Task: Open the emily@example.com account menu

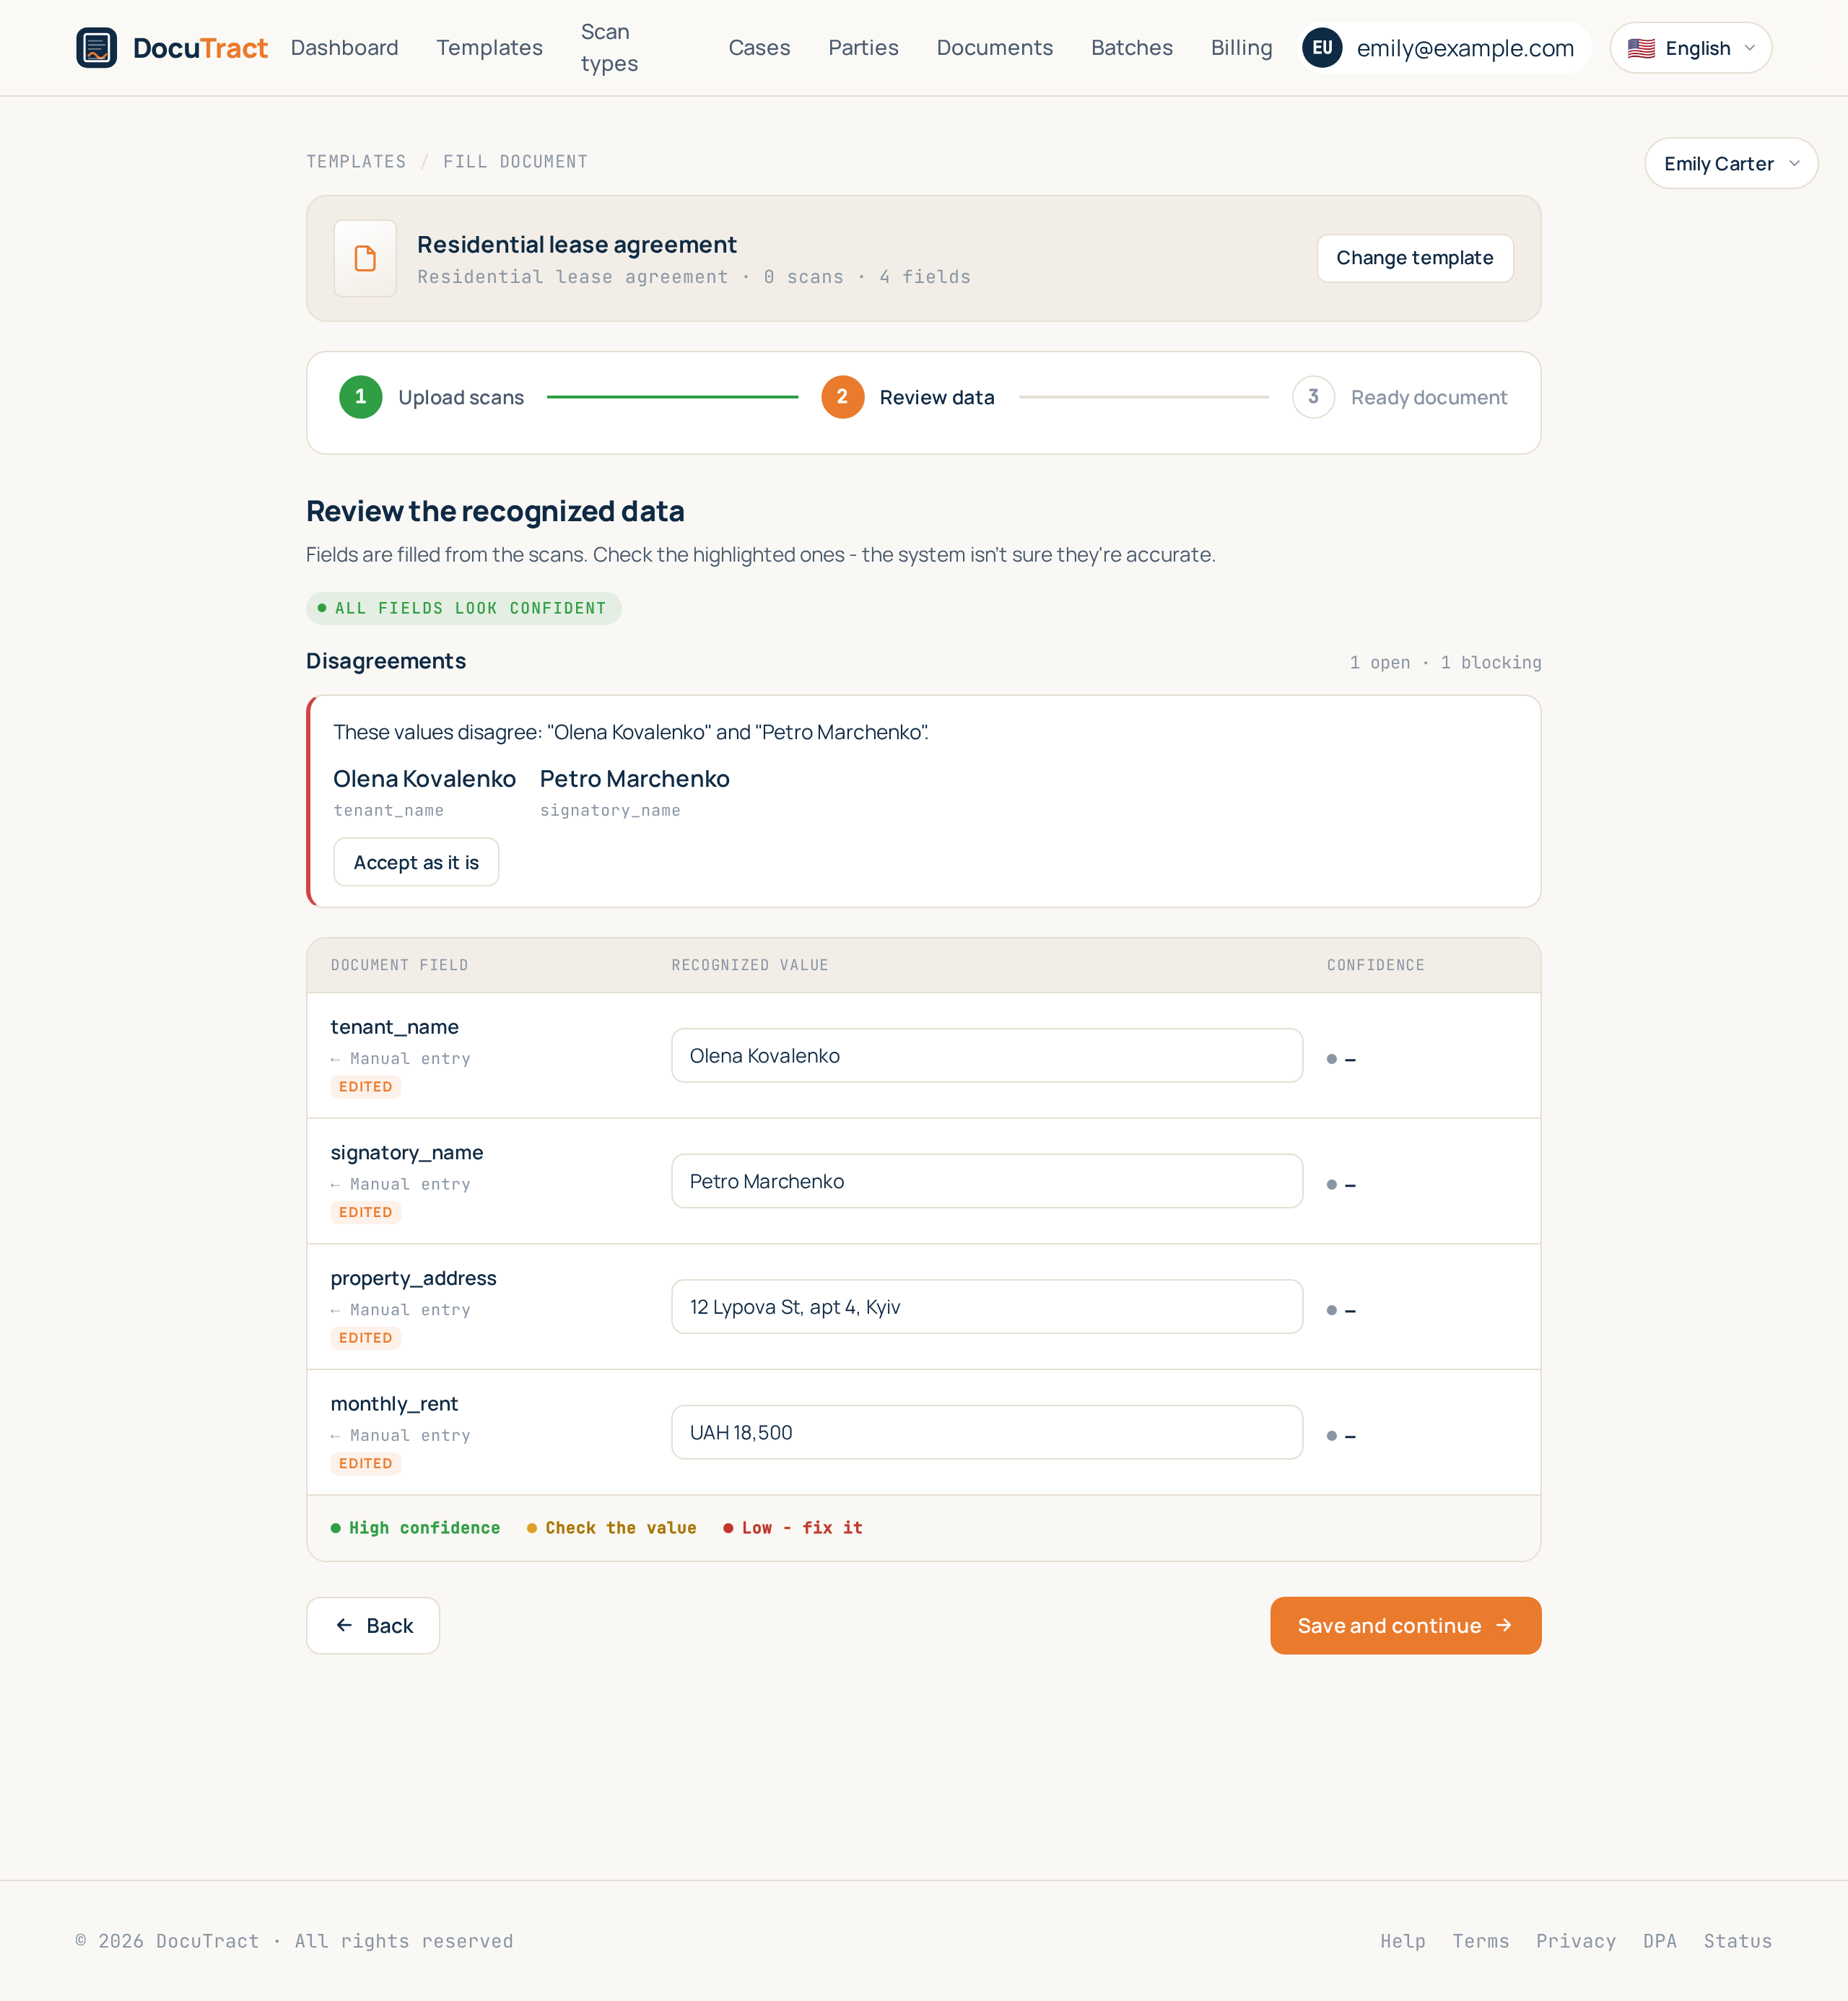Action: (x=1445, y=48)
